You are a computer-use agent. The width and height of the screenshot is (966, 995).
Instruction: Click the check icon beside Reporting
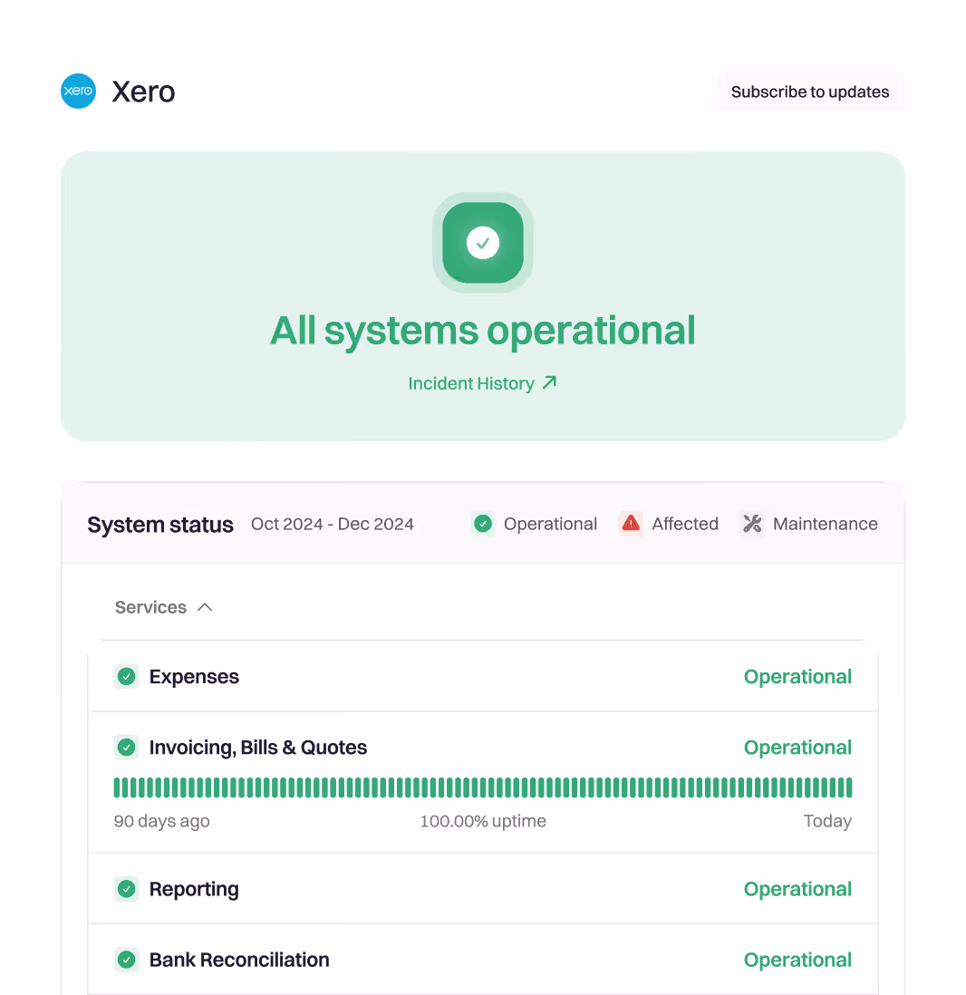click(x=127, y=889)
